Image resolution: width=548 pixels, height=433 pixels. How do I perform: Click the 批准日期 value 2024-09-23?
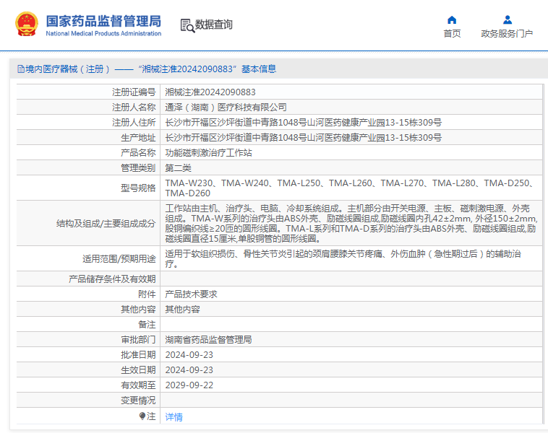click(189, 355)
